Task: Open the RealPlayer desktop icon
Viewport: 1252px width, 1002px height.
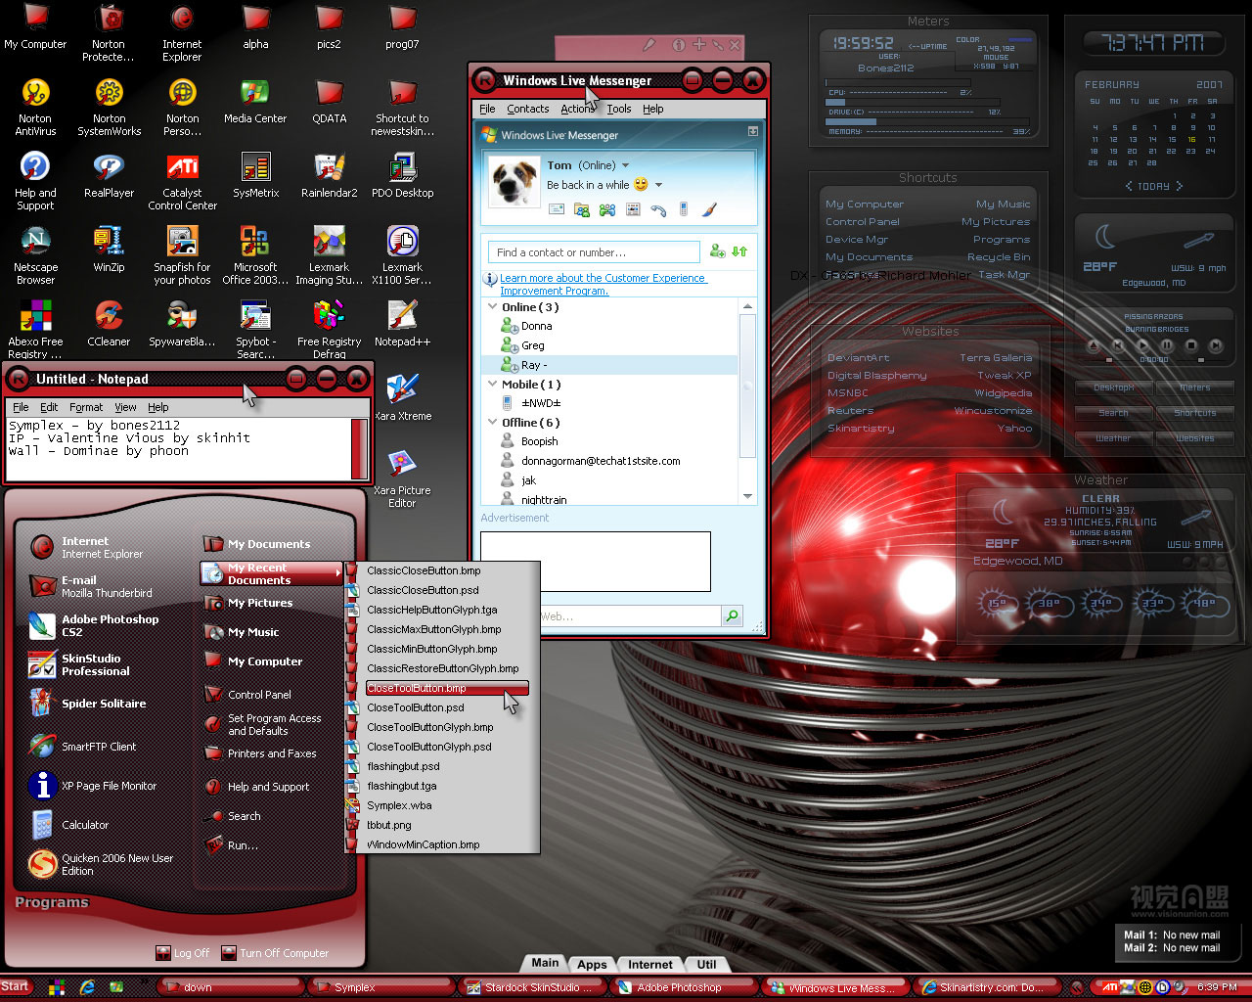Action: [109, 176]
